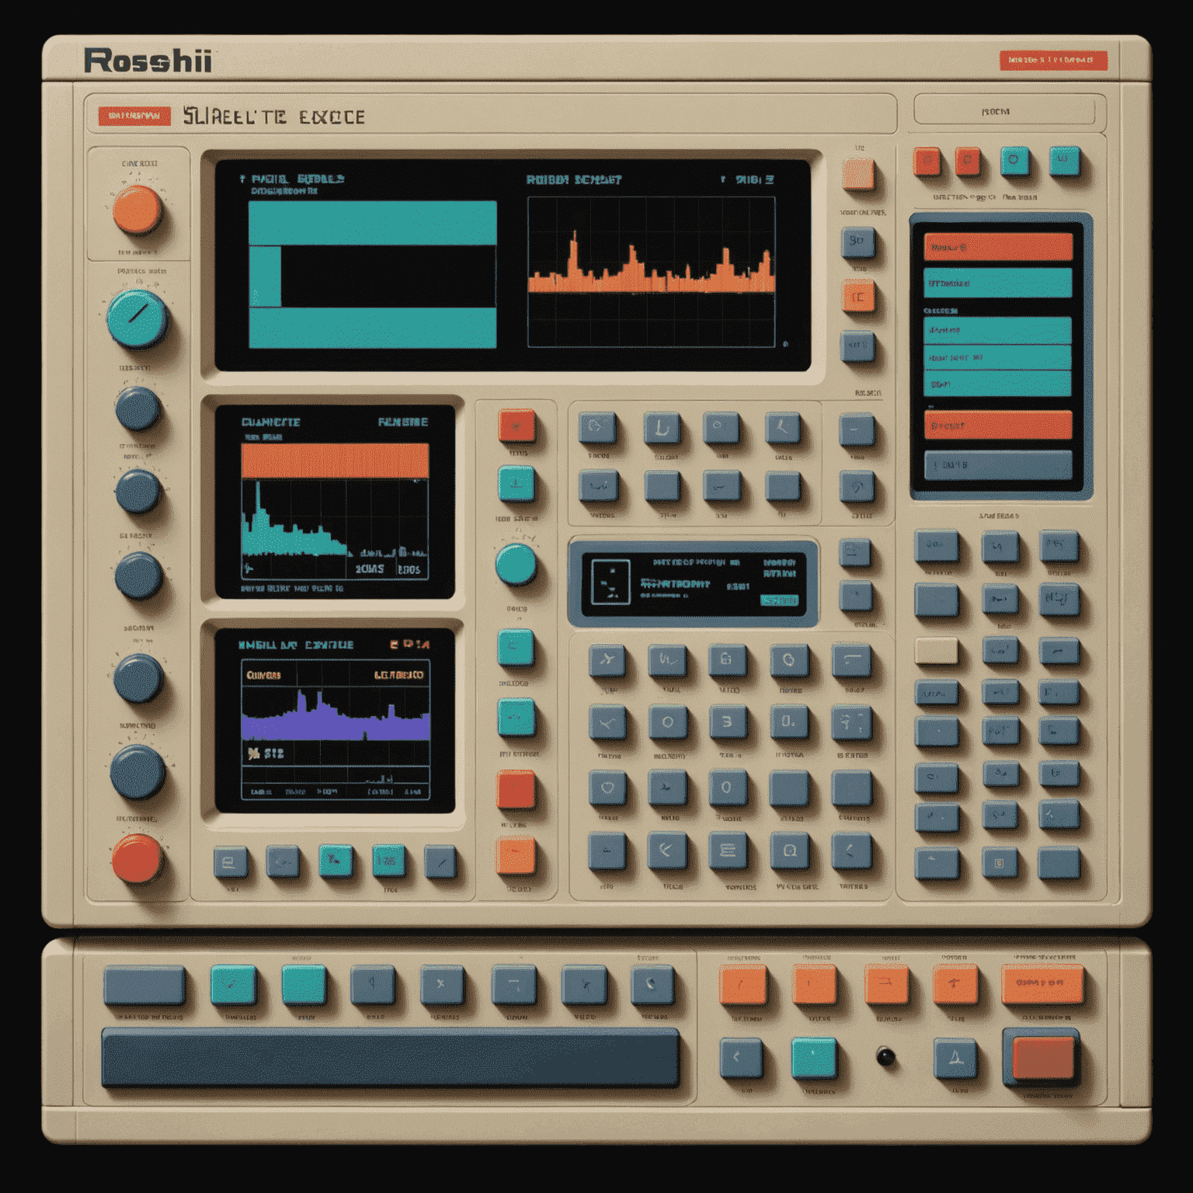This screenshot has width=1193, height=1193.
Task: Tap the first blue key in the row beneath the purple display
Action: [230, 862]
